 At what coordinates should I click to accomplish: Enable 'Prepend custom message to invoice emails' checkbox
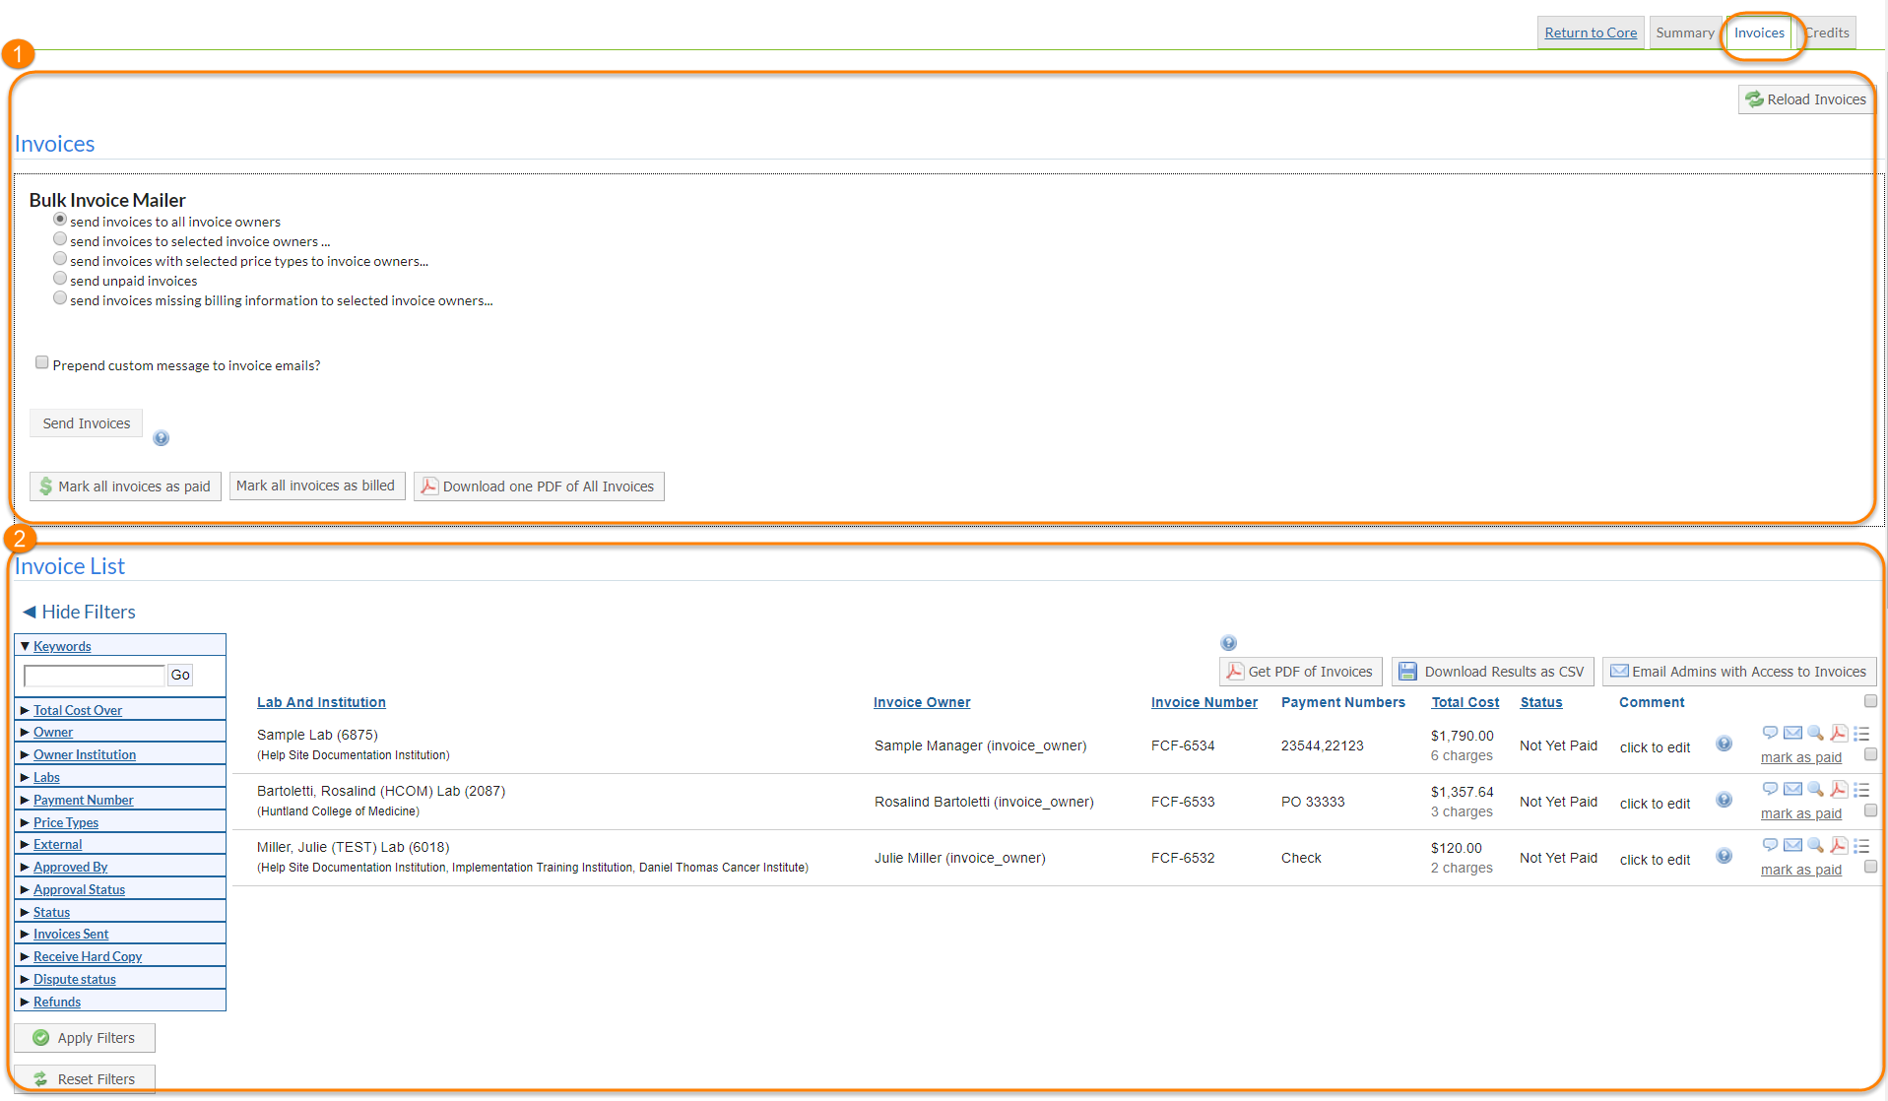click(x=42, y=362)
